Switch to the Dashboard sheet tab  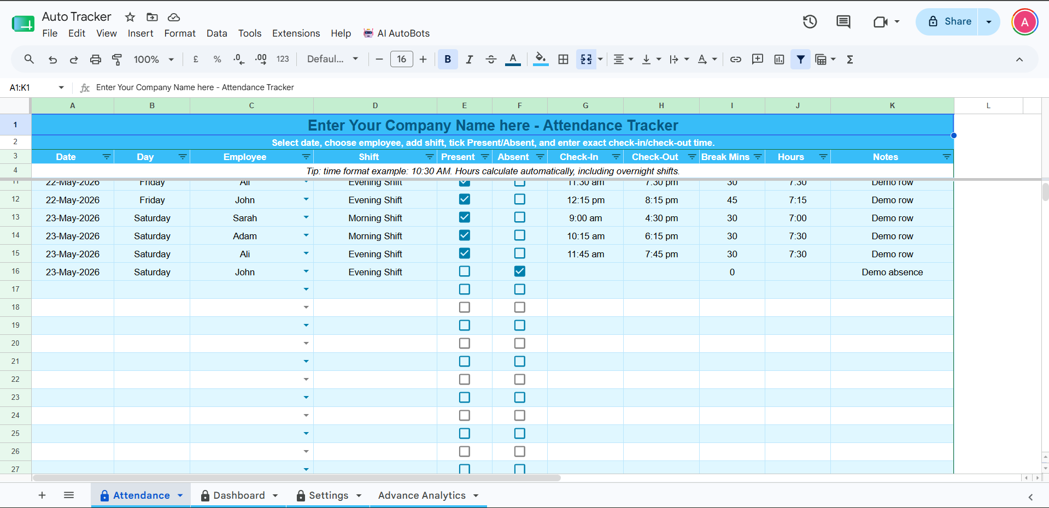tap(239, 495)
